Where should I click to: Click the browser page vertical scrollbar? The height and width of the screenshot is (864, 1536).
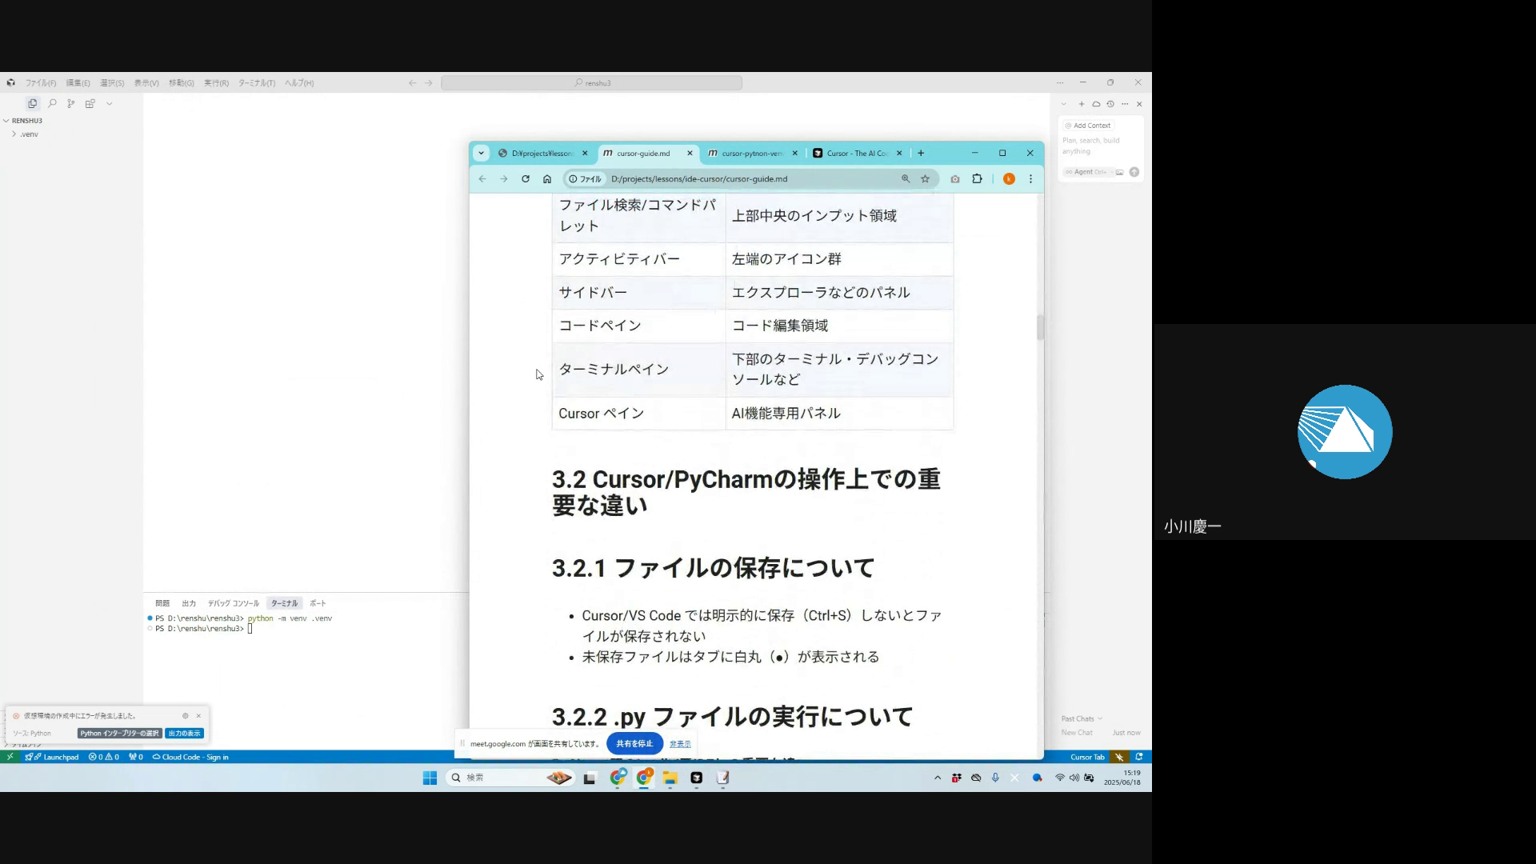(1040, 328)
